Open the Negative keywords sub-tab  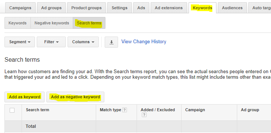pos(52,23)
